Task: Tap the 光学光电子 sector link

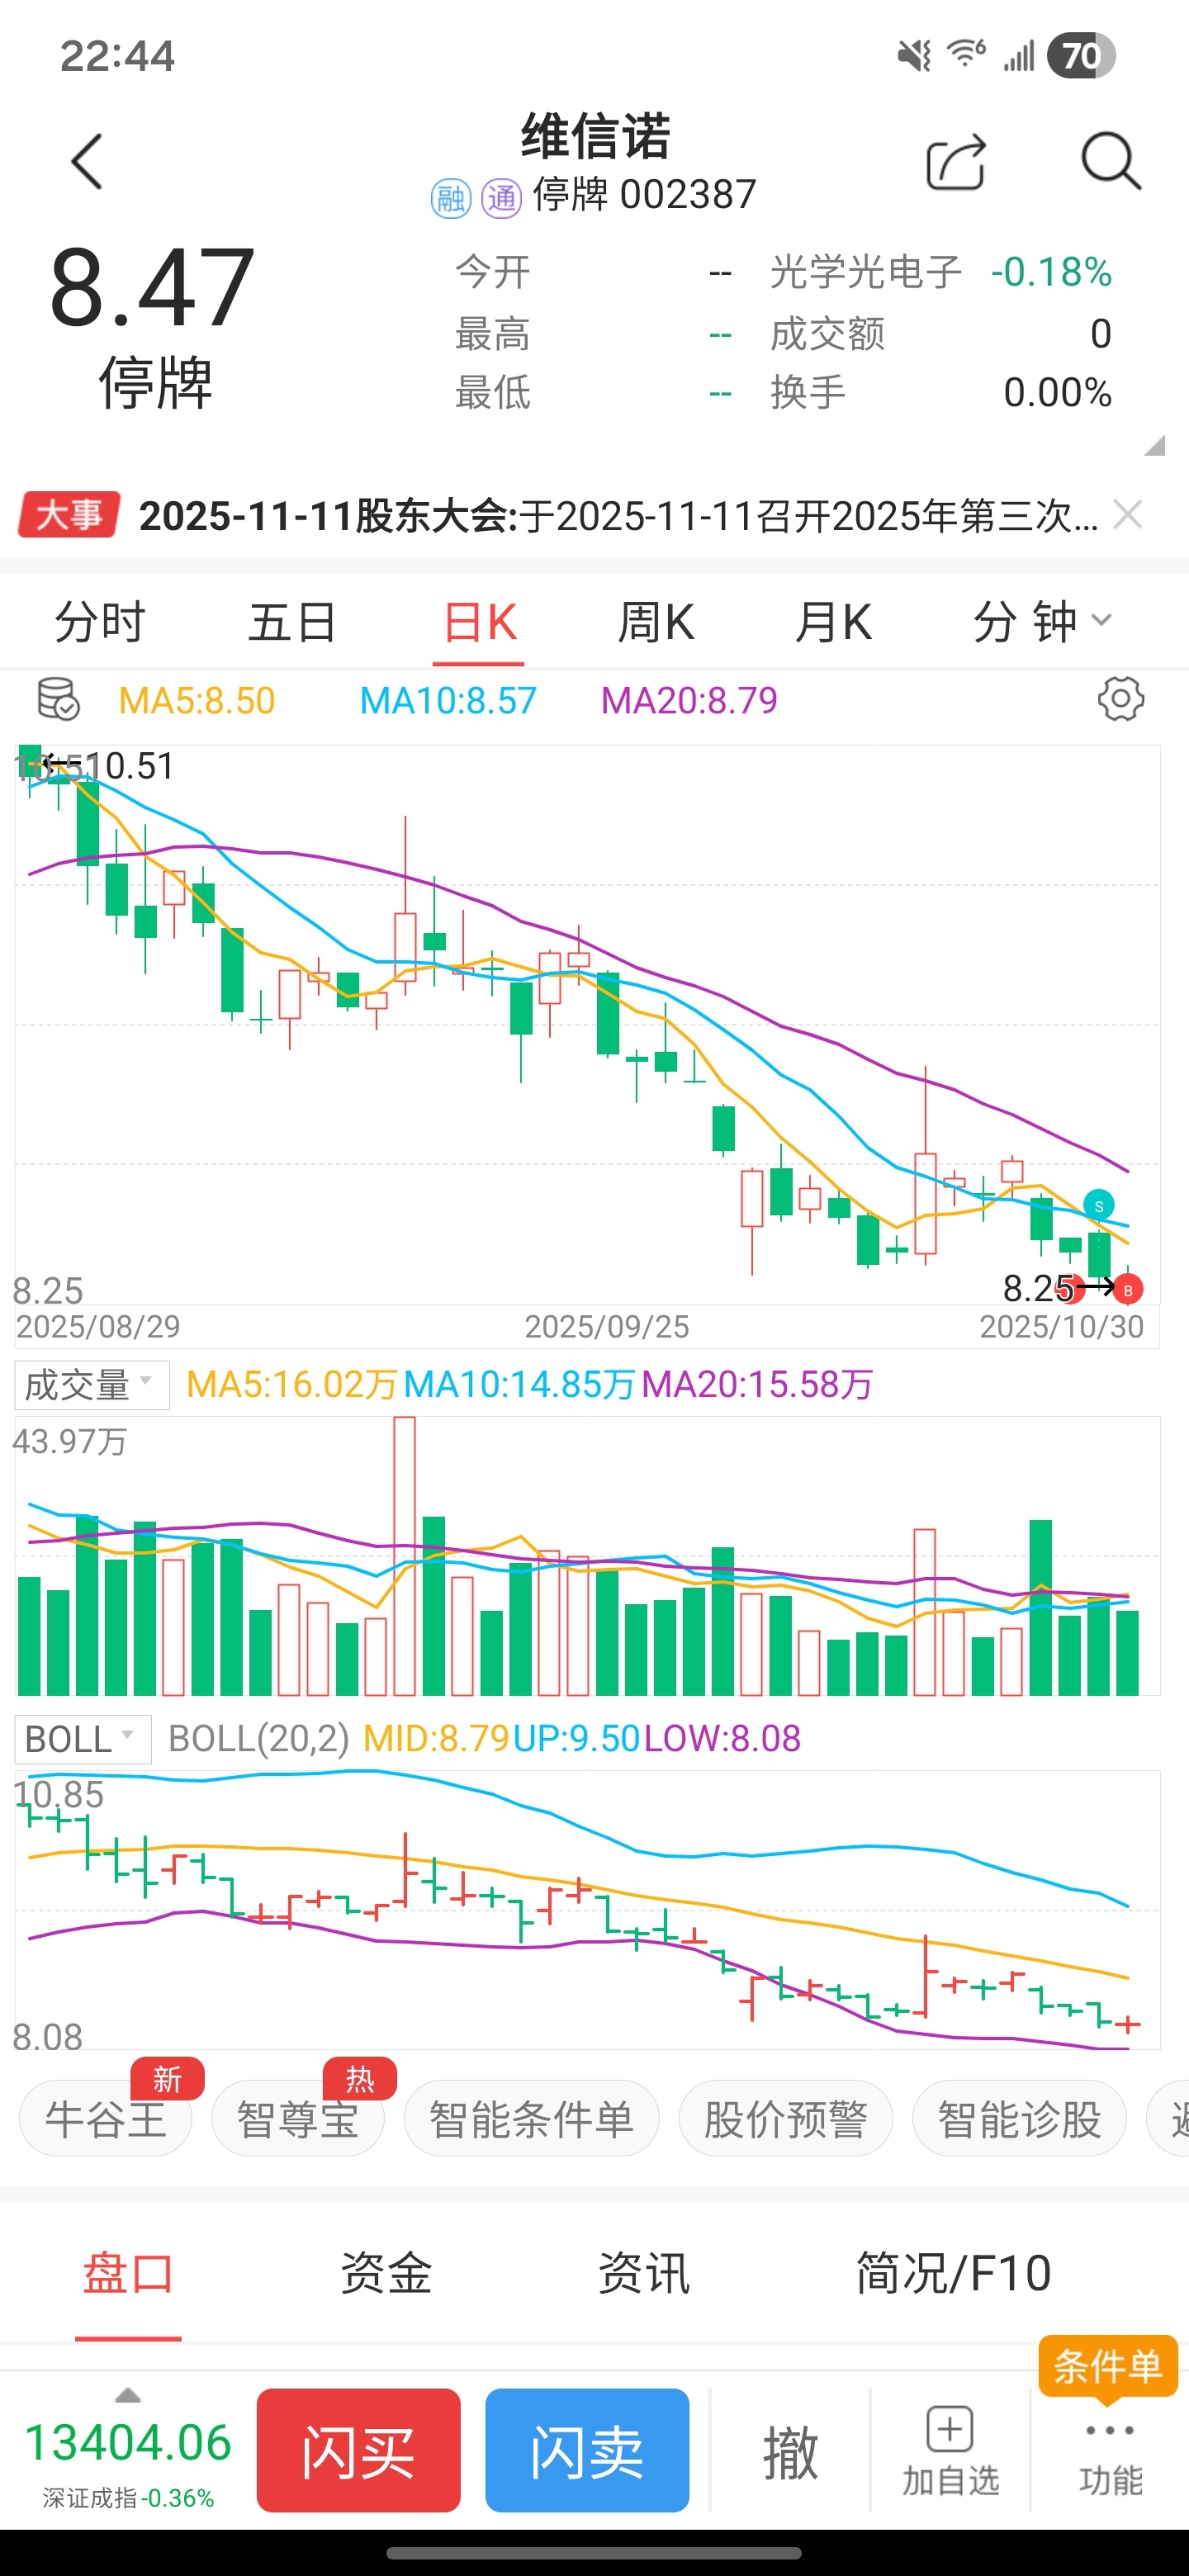Action: pyautogui.click(x=866, y=272)
